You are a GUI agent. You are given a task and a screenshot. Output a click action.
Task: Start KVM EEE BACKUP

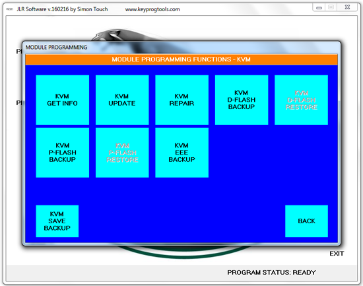(x=181, y=153)
